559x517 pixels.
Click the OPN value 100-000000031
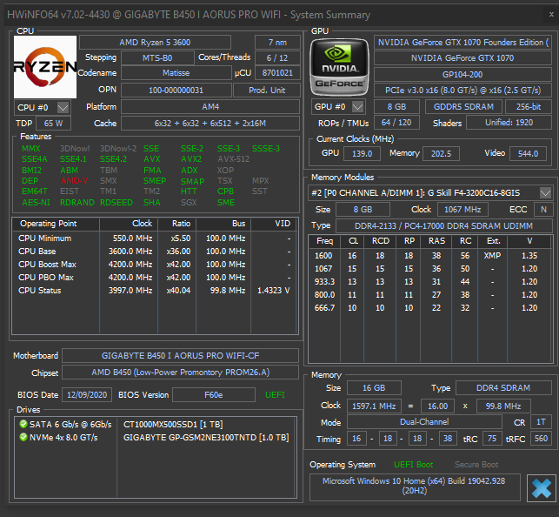176,91
